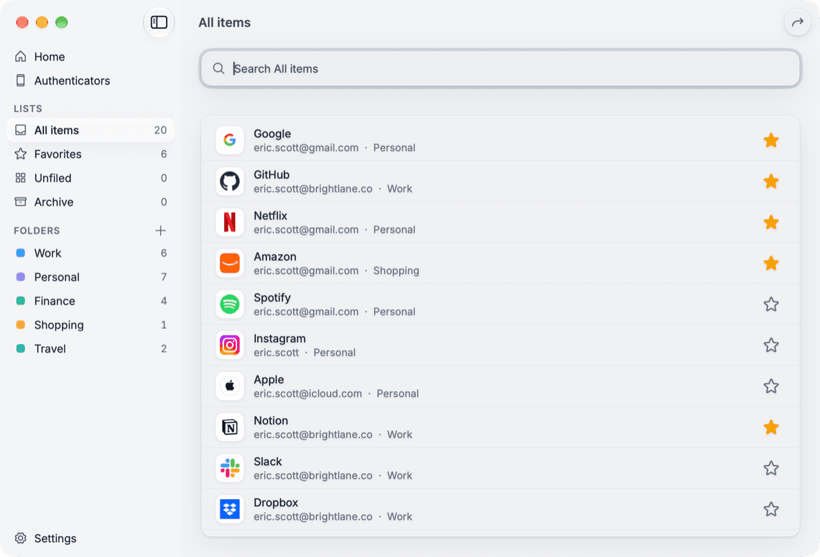The height and width of the screenshot is (557, 820).
Task: Select the Shopping folder
Action: [90, 325]
